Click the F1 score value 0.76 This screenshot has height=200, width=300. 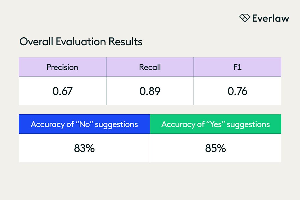(x=238, y=91)
